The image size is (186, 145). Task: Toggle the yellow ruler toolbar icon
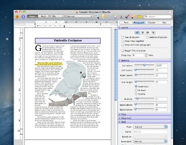[139, 17]
